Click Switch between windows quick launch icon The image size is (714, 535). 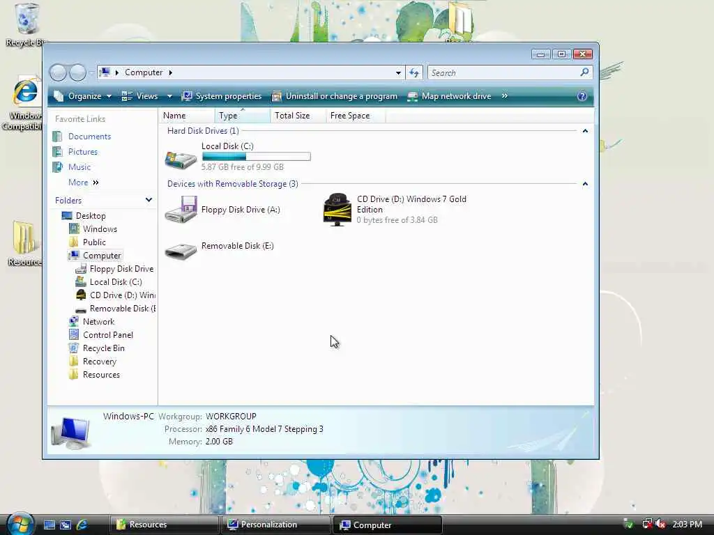coord(65,525)
